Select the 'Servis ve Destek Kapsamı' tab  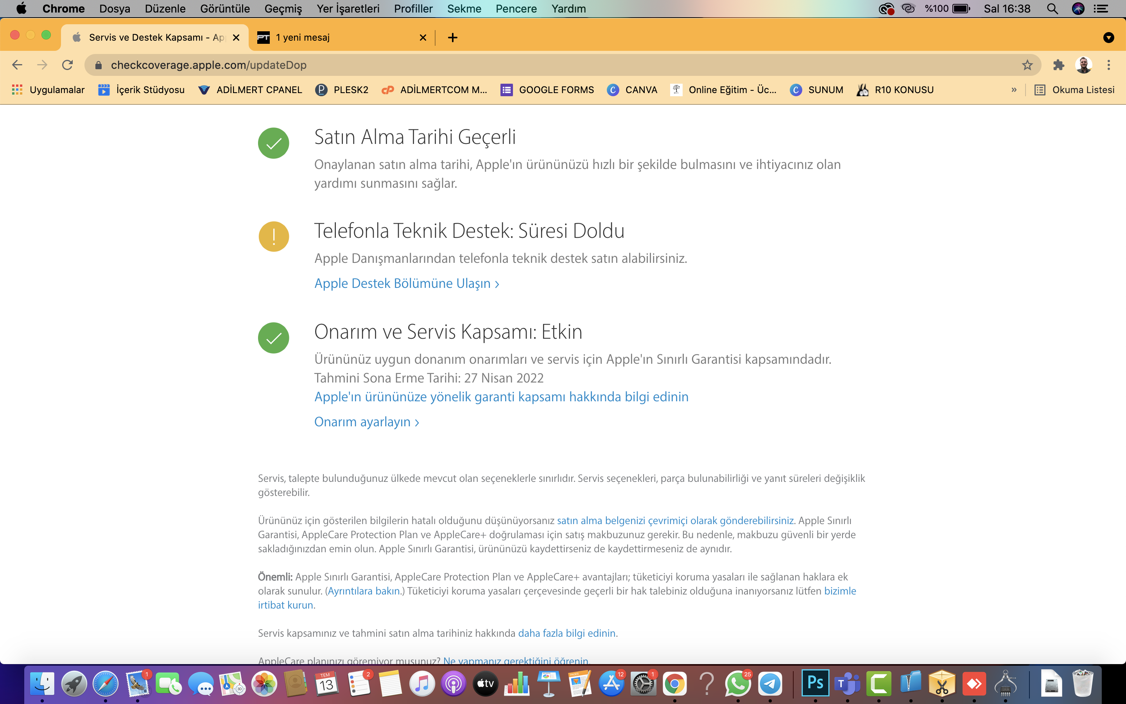[155, 38]
